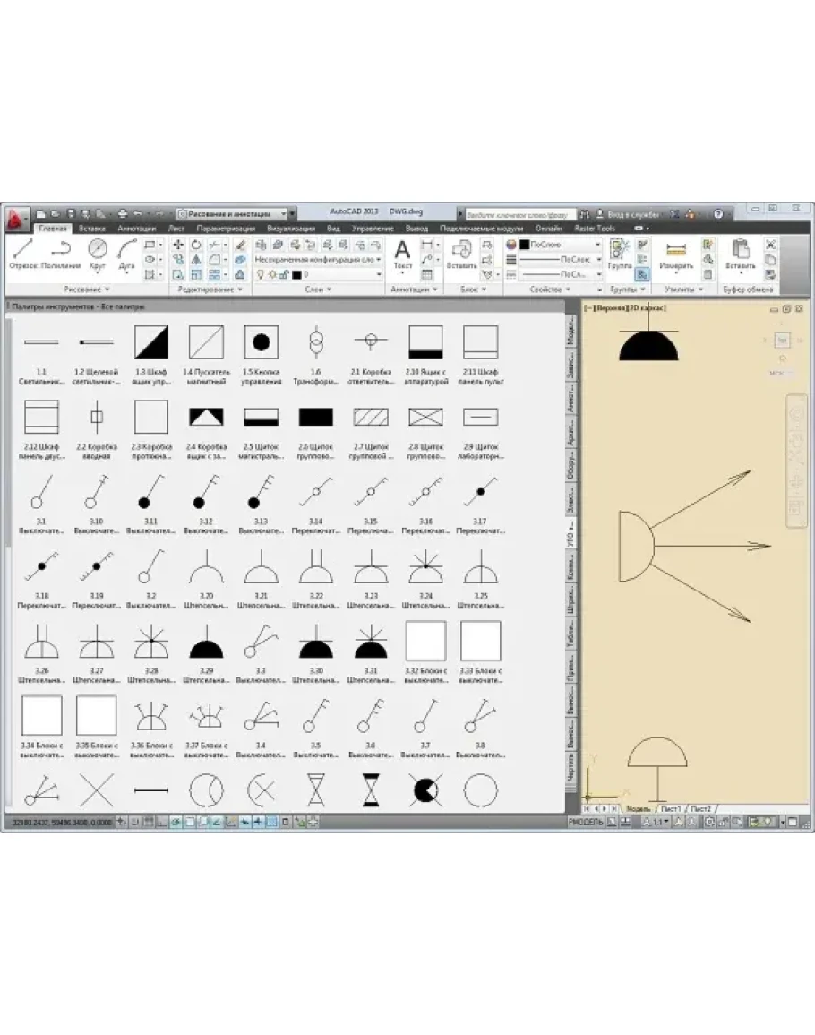Switch to the Лист1 layout tab
815x1035 pixels.
[x=671, y=808]
